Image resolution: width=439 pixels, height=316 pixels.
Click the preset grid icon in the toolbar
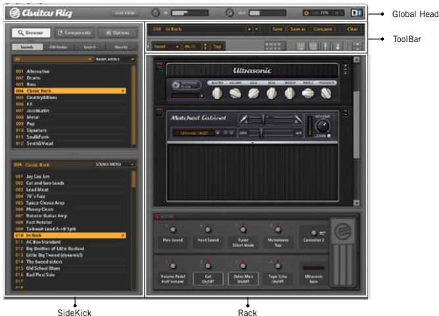(275, 46)
